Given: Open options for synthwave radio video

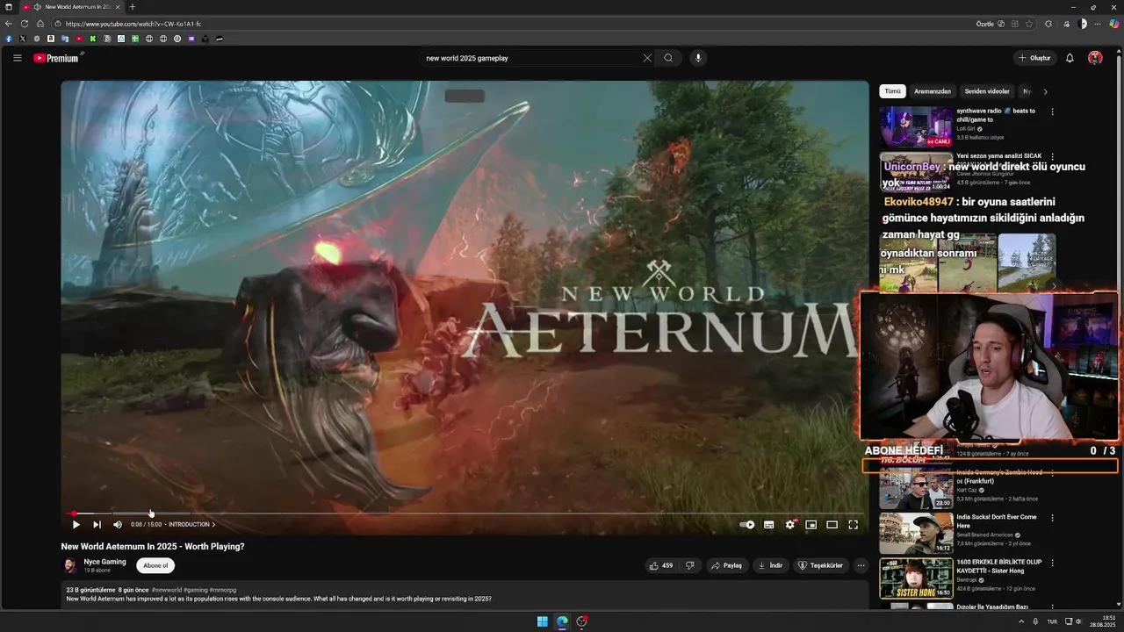Looking at the screenshot, I should [x=1052, y=111].
